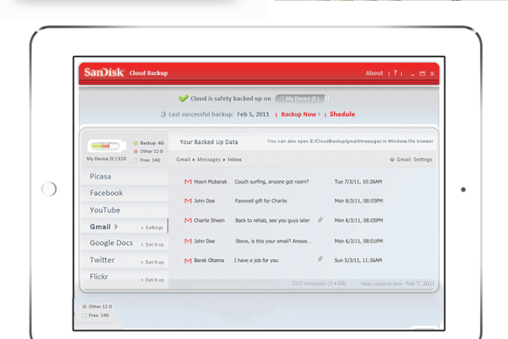Click Messages in the breadcrumb path

209,160
